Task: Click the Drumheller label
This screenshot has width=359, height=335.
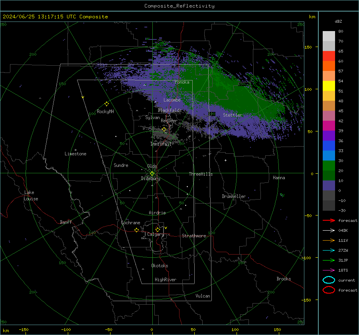Action: [x=234, y=196]
